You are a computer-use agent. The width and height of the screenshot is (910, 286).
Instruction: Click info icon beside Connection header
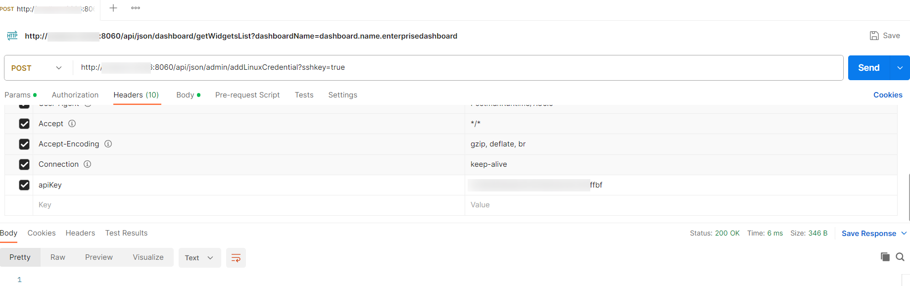coord(87,164)
